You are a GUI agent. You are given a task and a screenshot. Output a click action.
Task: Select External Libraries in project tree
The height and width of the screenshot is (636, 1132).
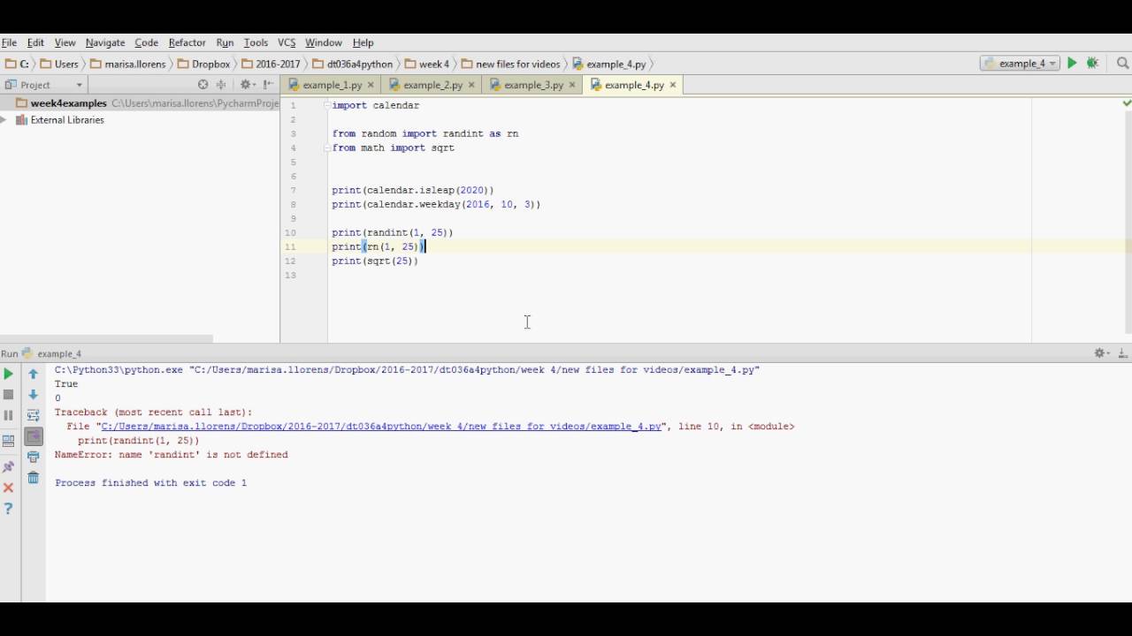click(67, 120)
